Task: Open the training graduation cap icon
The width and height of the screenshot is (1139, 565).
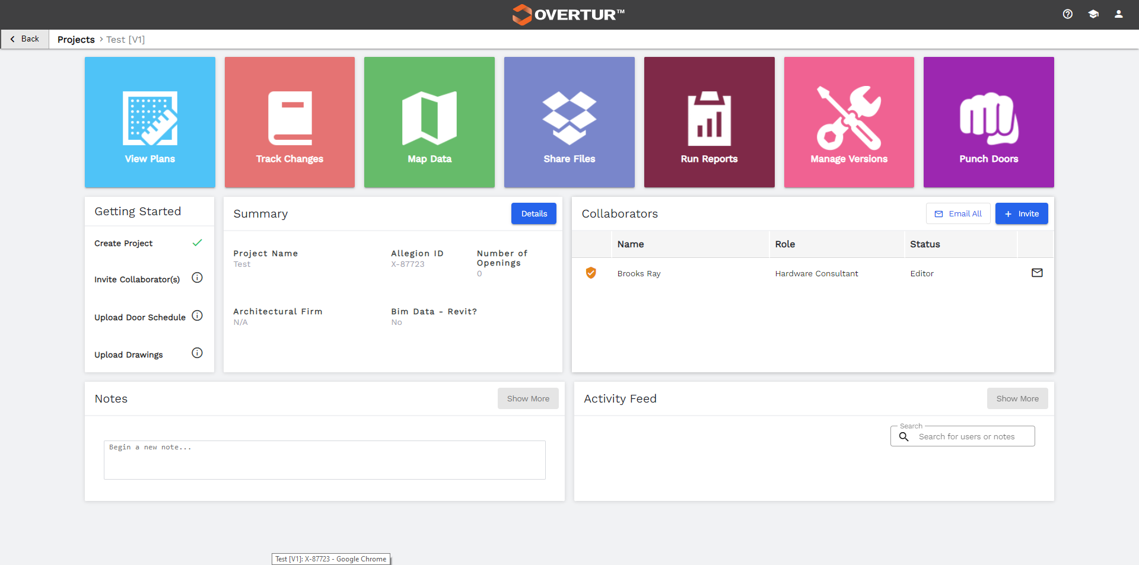Action: (1093, 14)
